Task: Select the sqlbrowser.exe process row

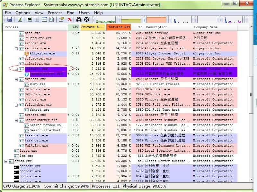Action: [120, 59]
